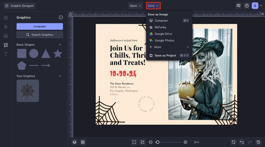Open the layers panel icon
Screen dimensions: 265x147
tap(75, 142)
